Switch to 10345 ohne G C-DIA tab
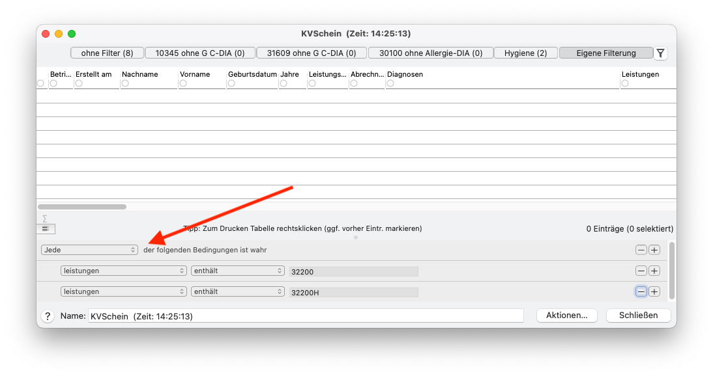Screen dimensions: 713x376 [200, 53]
